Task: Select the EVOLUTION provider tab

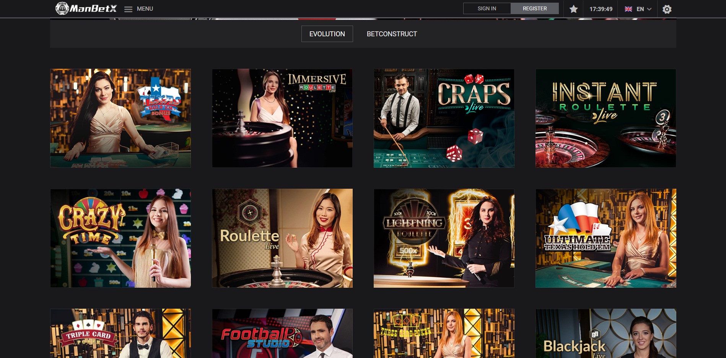Action: pyautogui.click(x=327, y=34)
